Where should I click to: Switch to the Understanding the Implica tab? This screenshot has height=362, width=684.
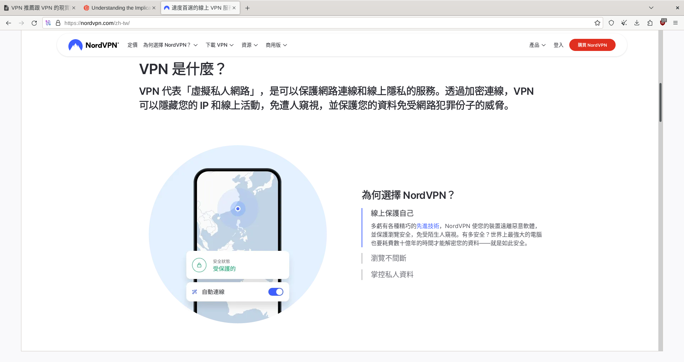click(x=119, y=7)
